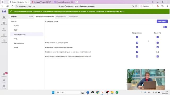Click the exon.exonproject.ru address field
Image resolution: width=170 pixels, height=95 pixels.
point(27,6)
